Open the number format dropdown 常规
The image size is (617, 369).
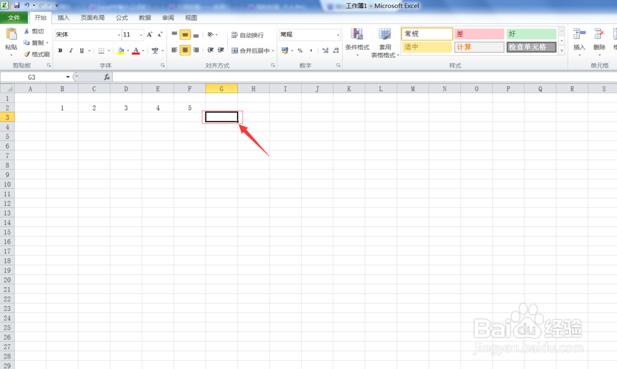coord(337,35)
